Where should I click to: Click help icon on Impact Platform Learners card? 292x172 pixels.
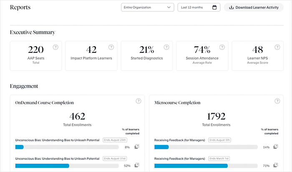[x=111, y=47]
